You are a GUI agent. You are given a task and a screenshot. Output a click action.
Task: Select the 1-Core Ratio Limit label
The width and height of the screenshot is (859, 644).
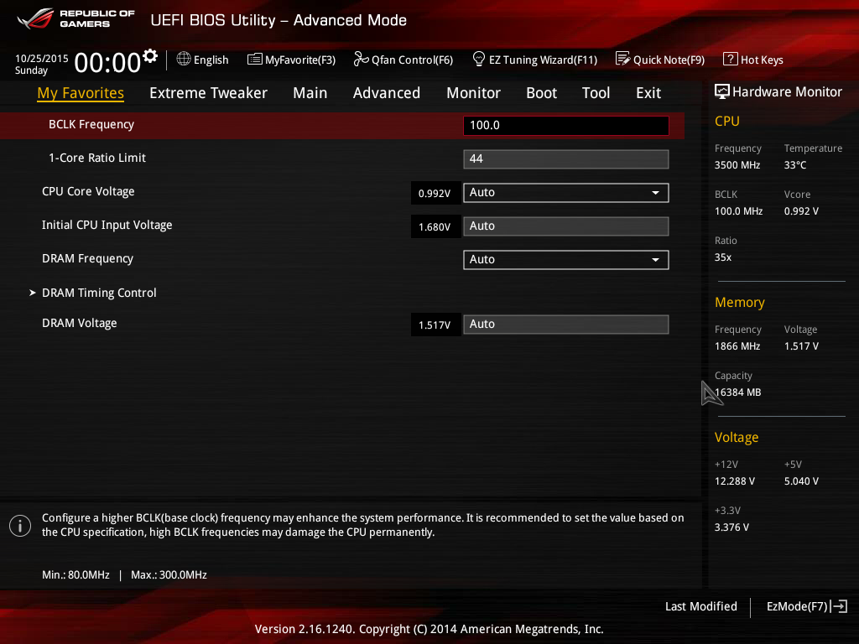(x=97, y=158)
